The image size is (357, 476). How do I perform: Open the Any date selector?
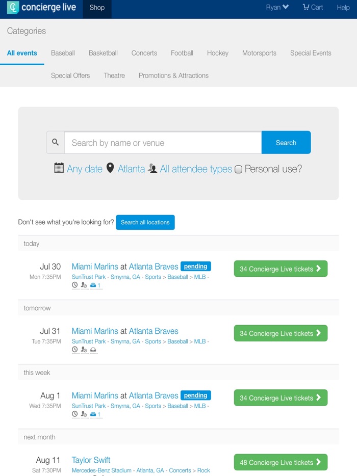pos(85,168)
